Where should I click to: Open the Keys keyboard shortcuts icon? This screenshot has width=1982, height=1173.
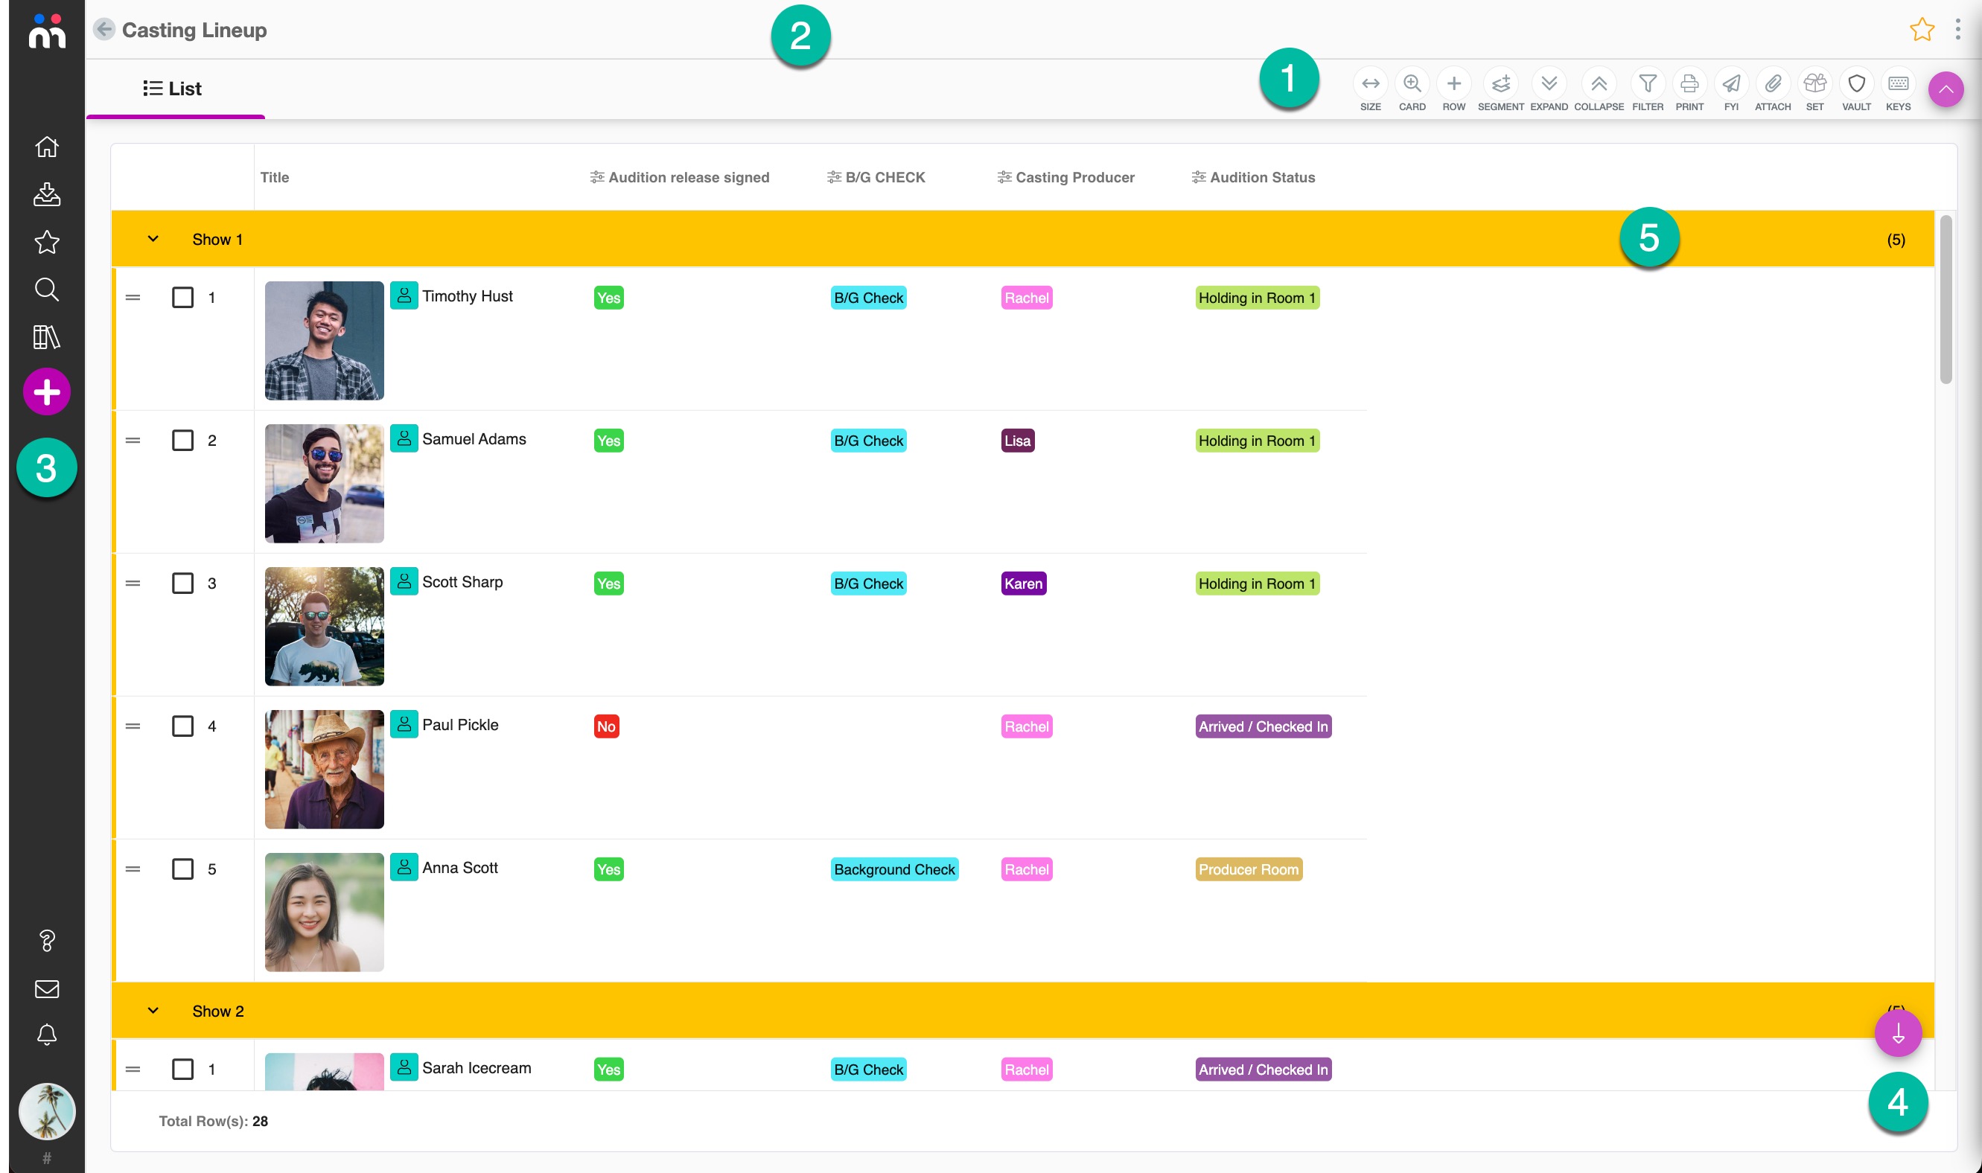click(1897, 84)
